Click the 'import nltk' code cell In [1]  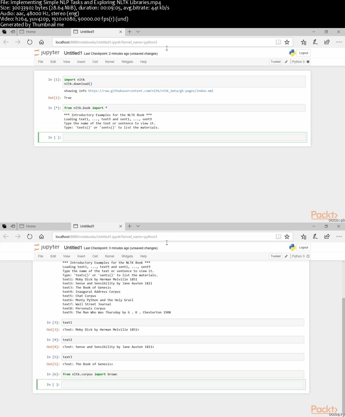click(184, 82)
